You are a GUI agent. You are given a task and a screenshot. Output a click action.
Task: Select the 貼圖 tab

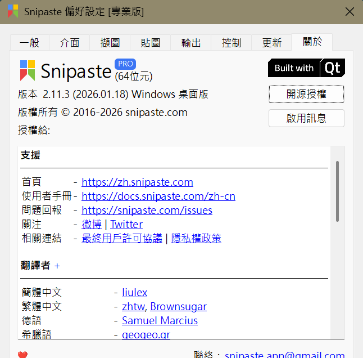[x=151, y=43]
